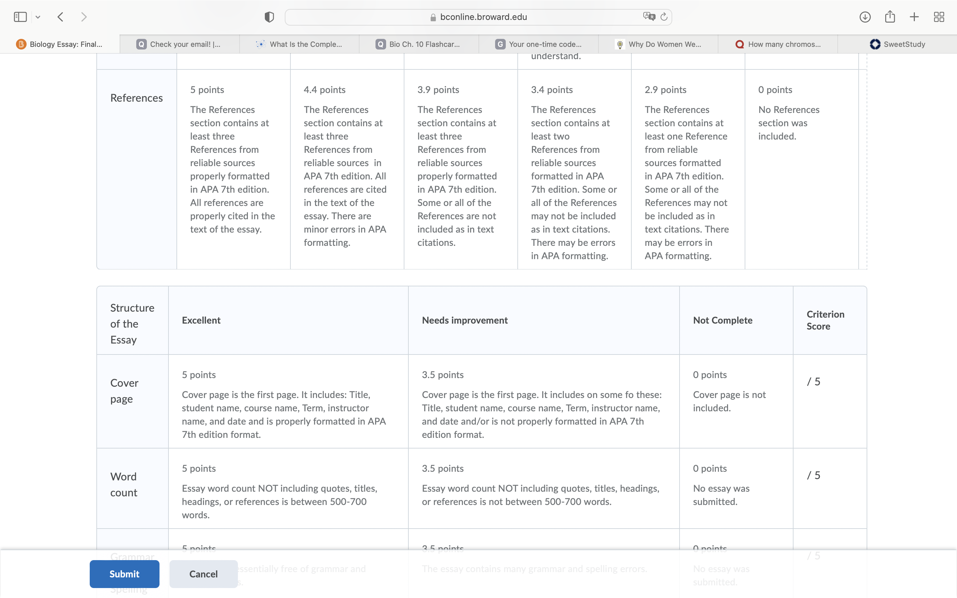
Task: Click the bconline.broward.edu address bar
Action: click(478, 17)
